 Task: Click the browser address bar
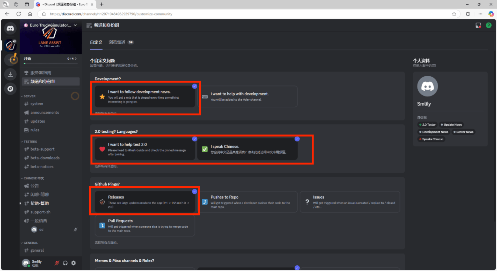coord(248,14)
